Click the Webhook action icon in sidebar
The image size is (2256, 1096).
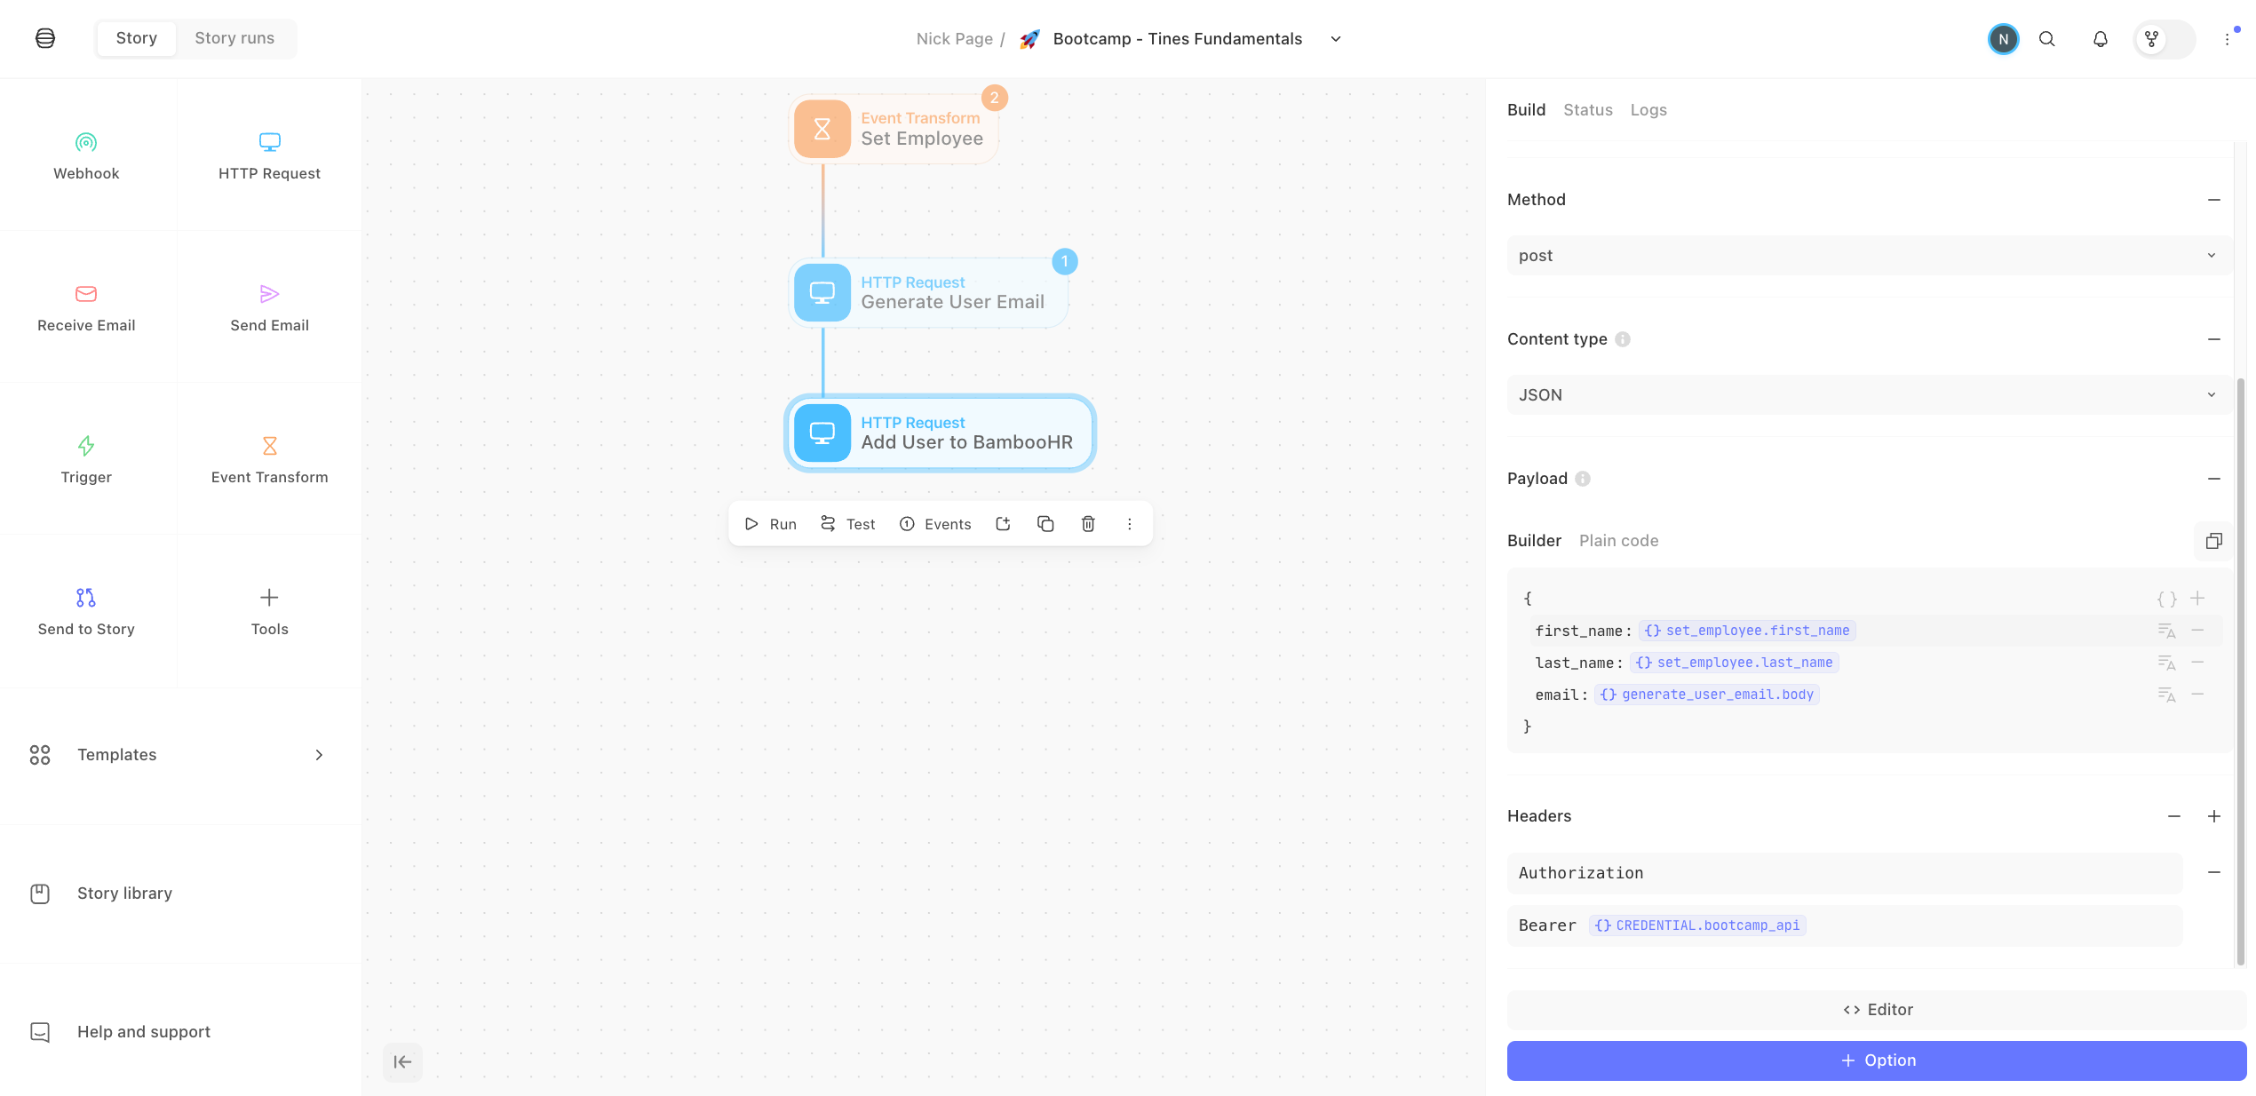tap(86, 142)
